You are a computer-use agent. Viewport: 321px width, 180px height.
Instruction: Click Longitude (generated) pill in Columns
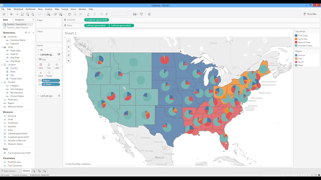(x=97, y=20)
